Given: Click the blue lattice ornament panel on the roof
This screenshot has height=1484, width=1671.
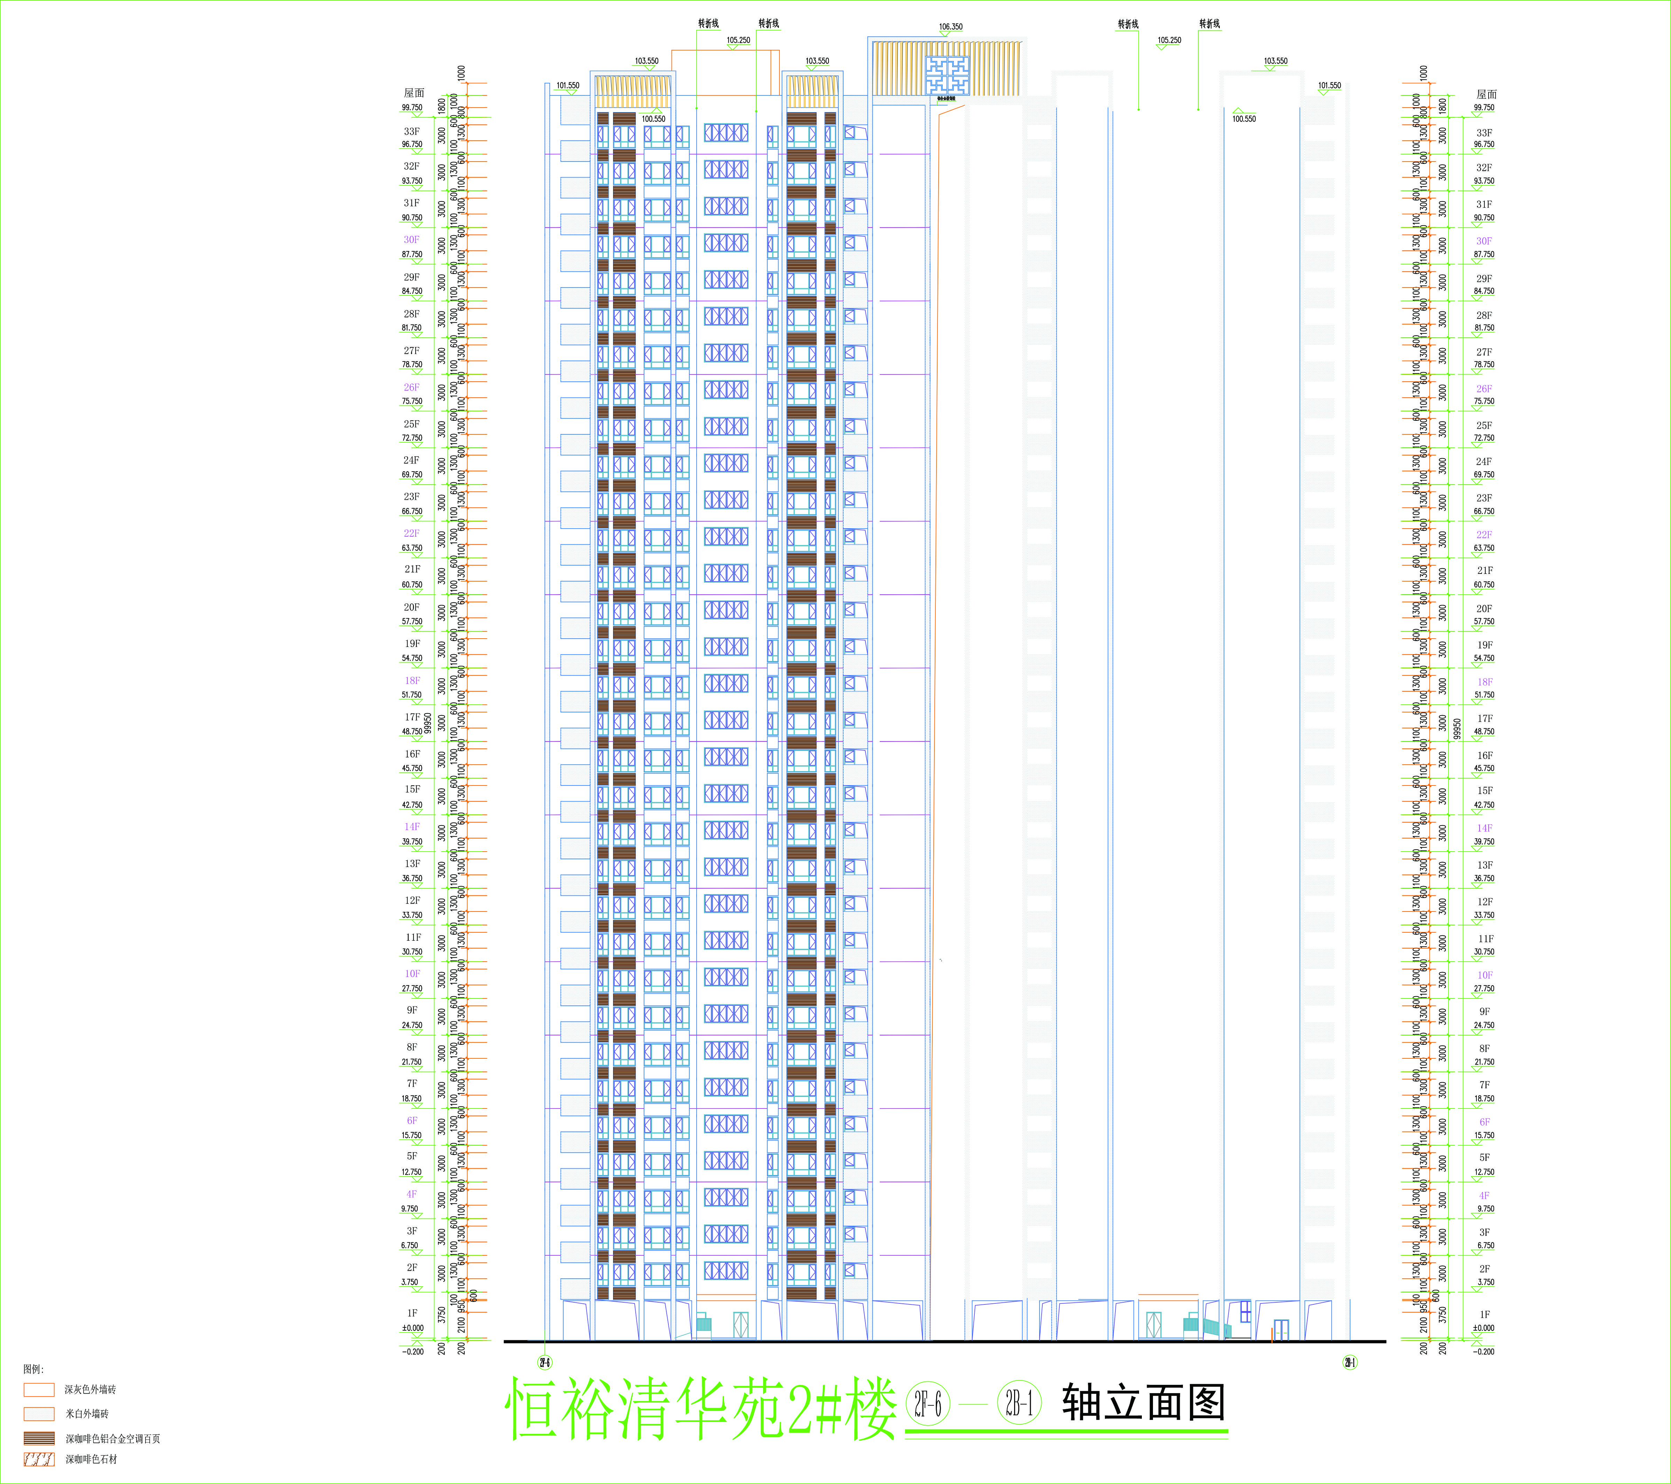Looking at the screenshot, I should coord(948,76).
